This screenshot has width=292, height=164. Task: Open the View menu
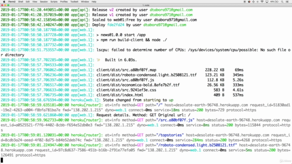tap(35, 2)
